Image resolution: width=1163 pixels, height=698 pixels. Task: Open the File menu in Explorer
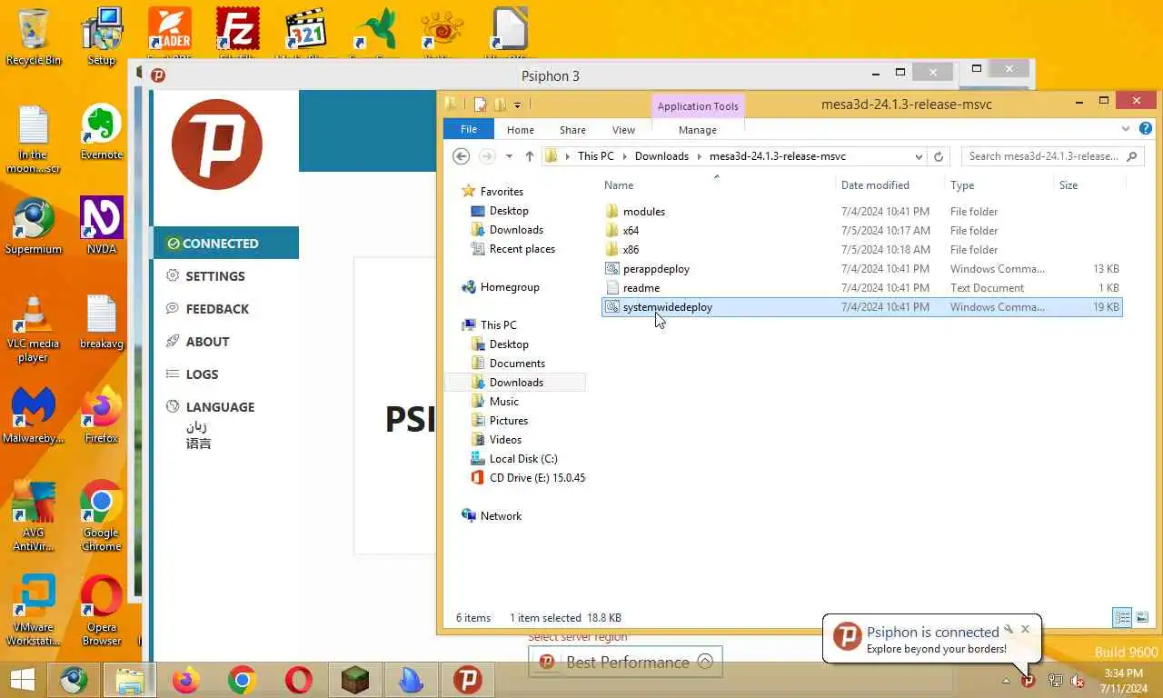tap(469, 129)
